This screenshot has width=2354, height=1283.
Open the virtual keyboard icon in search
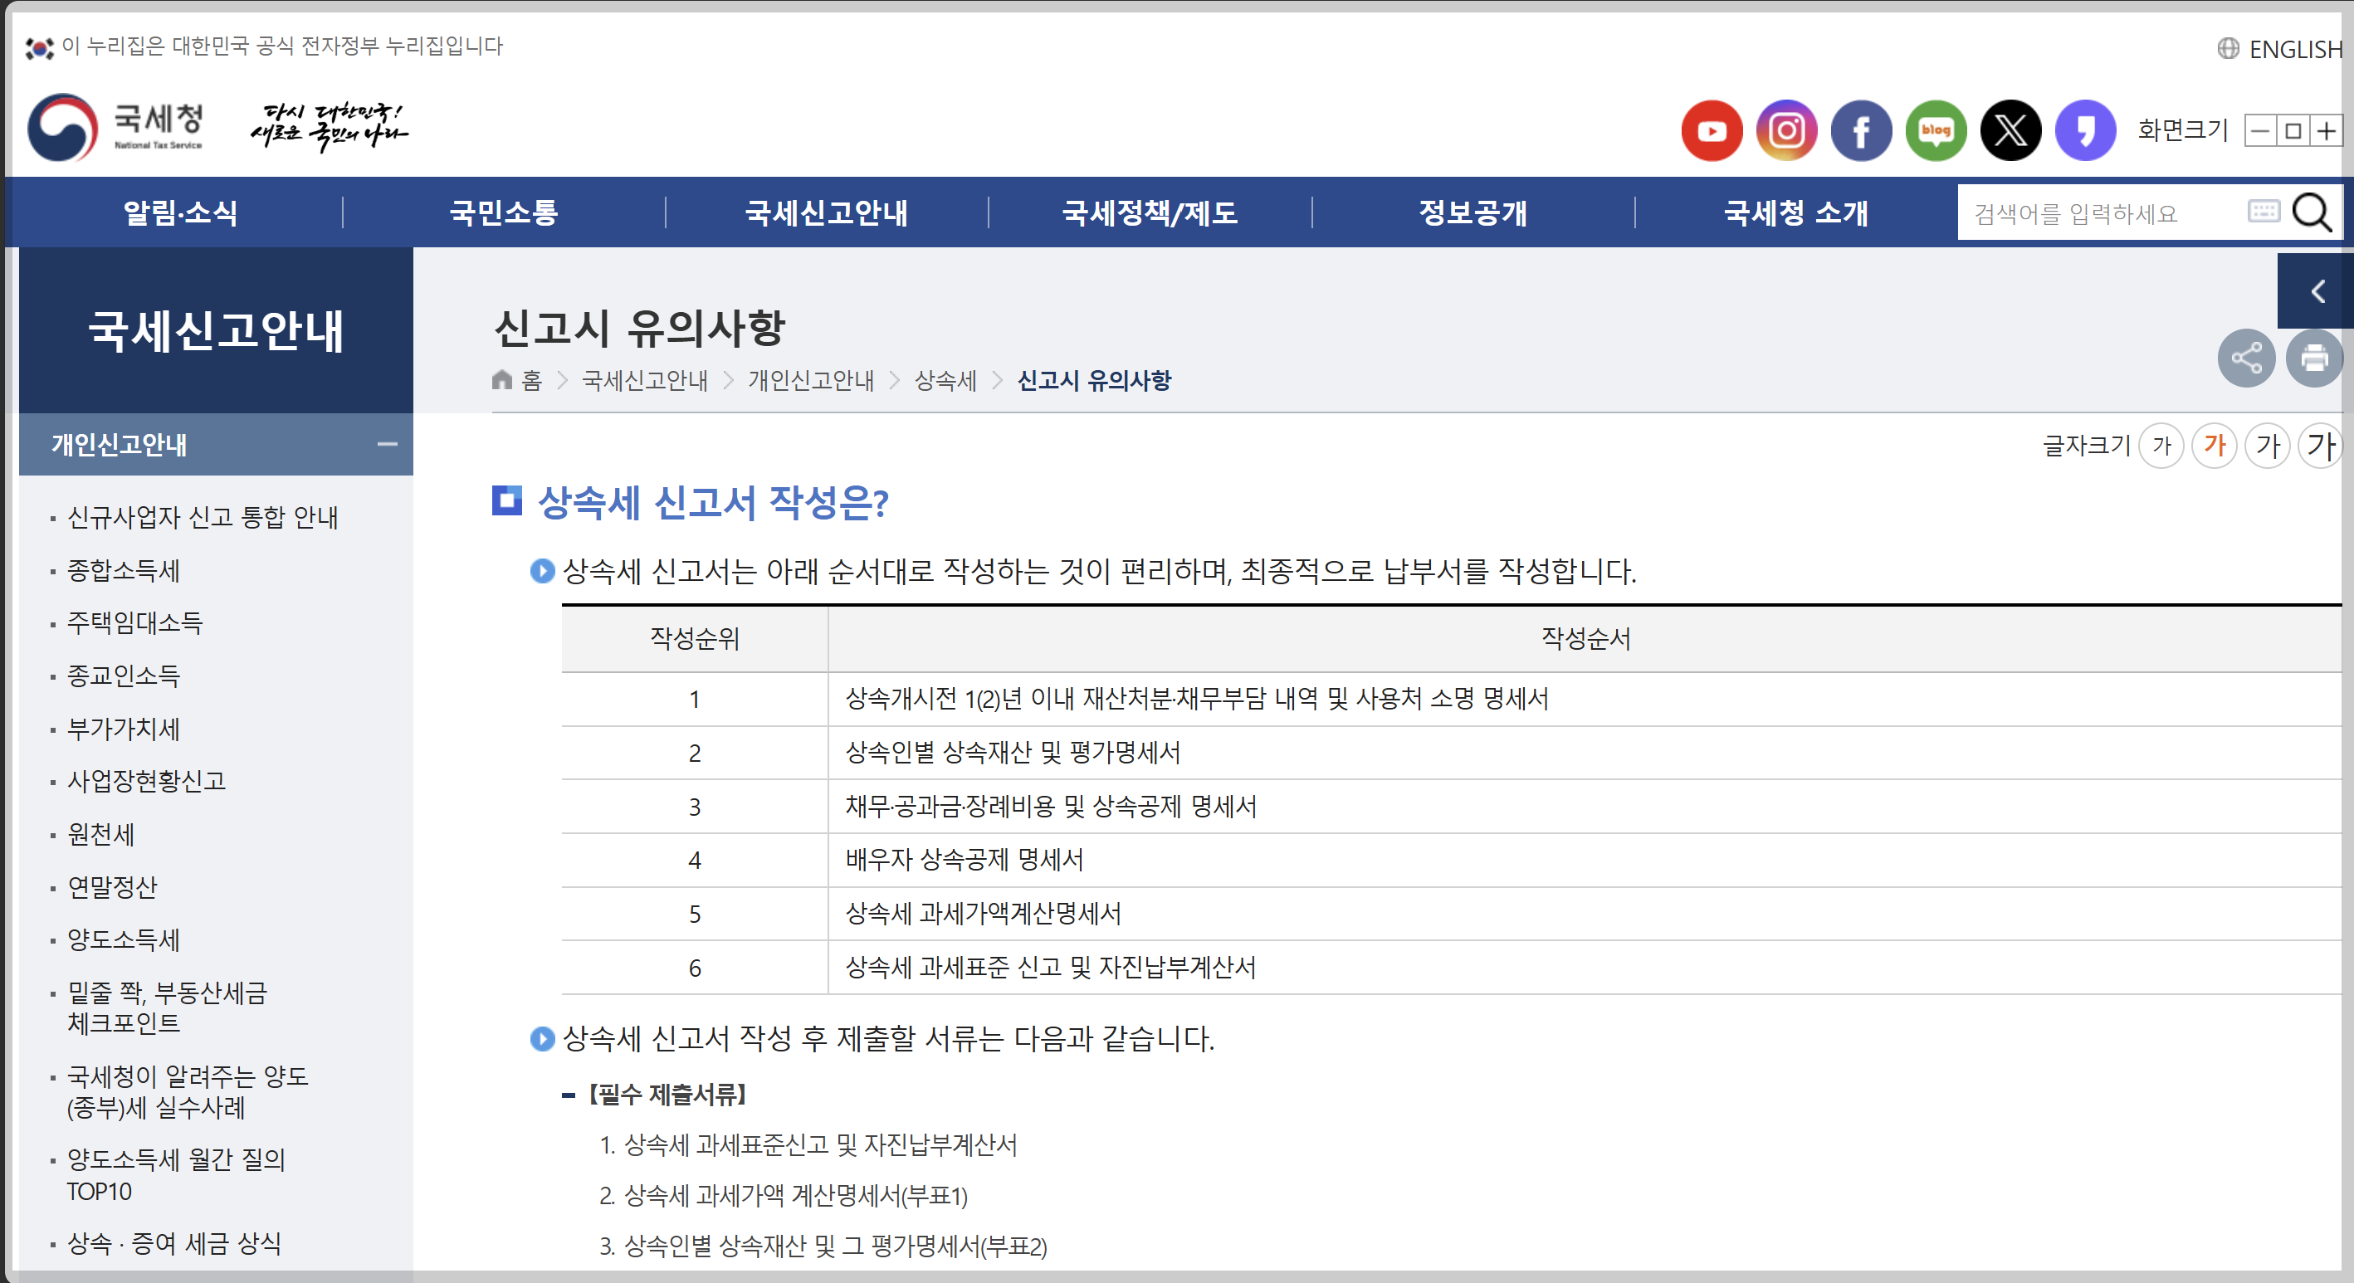(x=2263, y=211)
